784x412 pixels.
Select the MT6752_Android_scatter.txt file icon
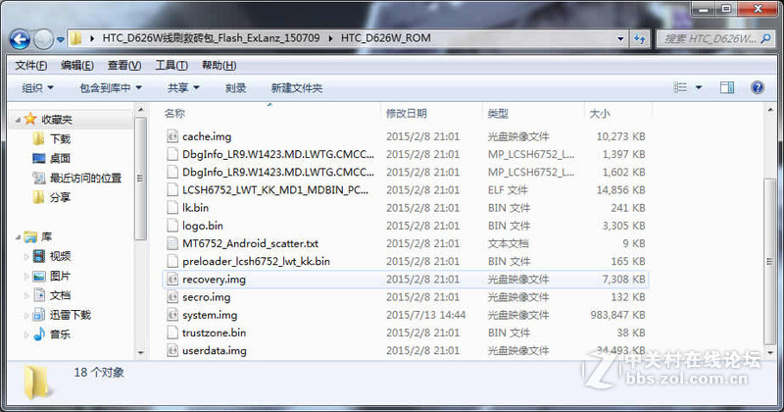[172, 243]
